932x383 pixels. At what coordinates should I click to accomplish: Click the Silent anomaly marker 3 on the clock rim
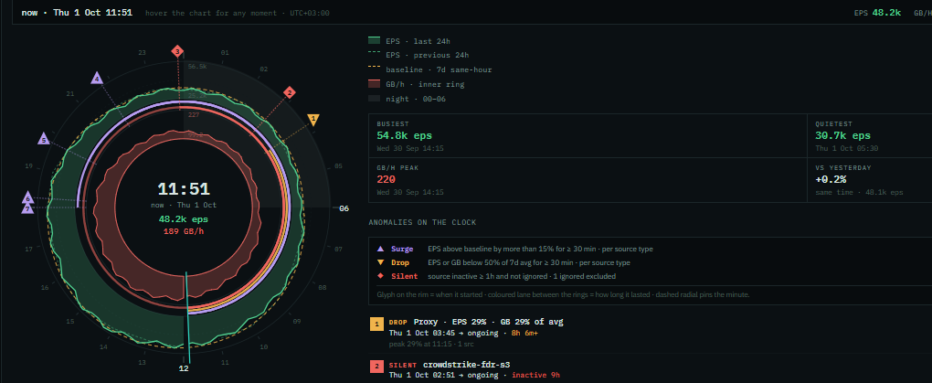coord(177,52)
